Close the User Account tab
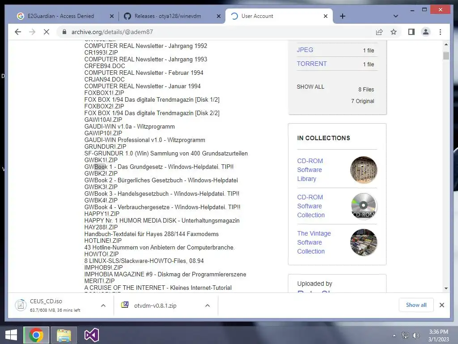Image resolution: width=458 pixels, height=344 pixels. (x=326, y=17)
